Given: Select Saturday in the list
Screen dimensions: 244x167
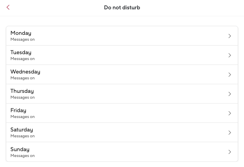Looking at the screenshot, I should tap(22, 130).
